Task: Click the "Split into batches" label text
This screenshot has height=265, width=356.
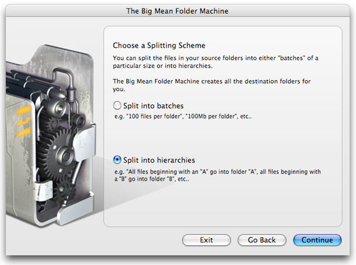Action: pyautogui.click(x=153, y=106)
